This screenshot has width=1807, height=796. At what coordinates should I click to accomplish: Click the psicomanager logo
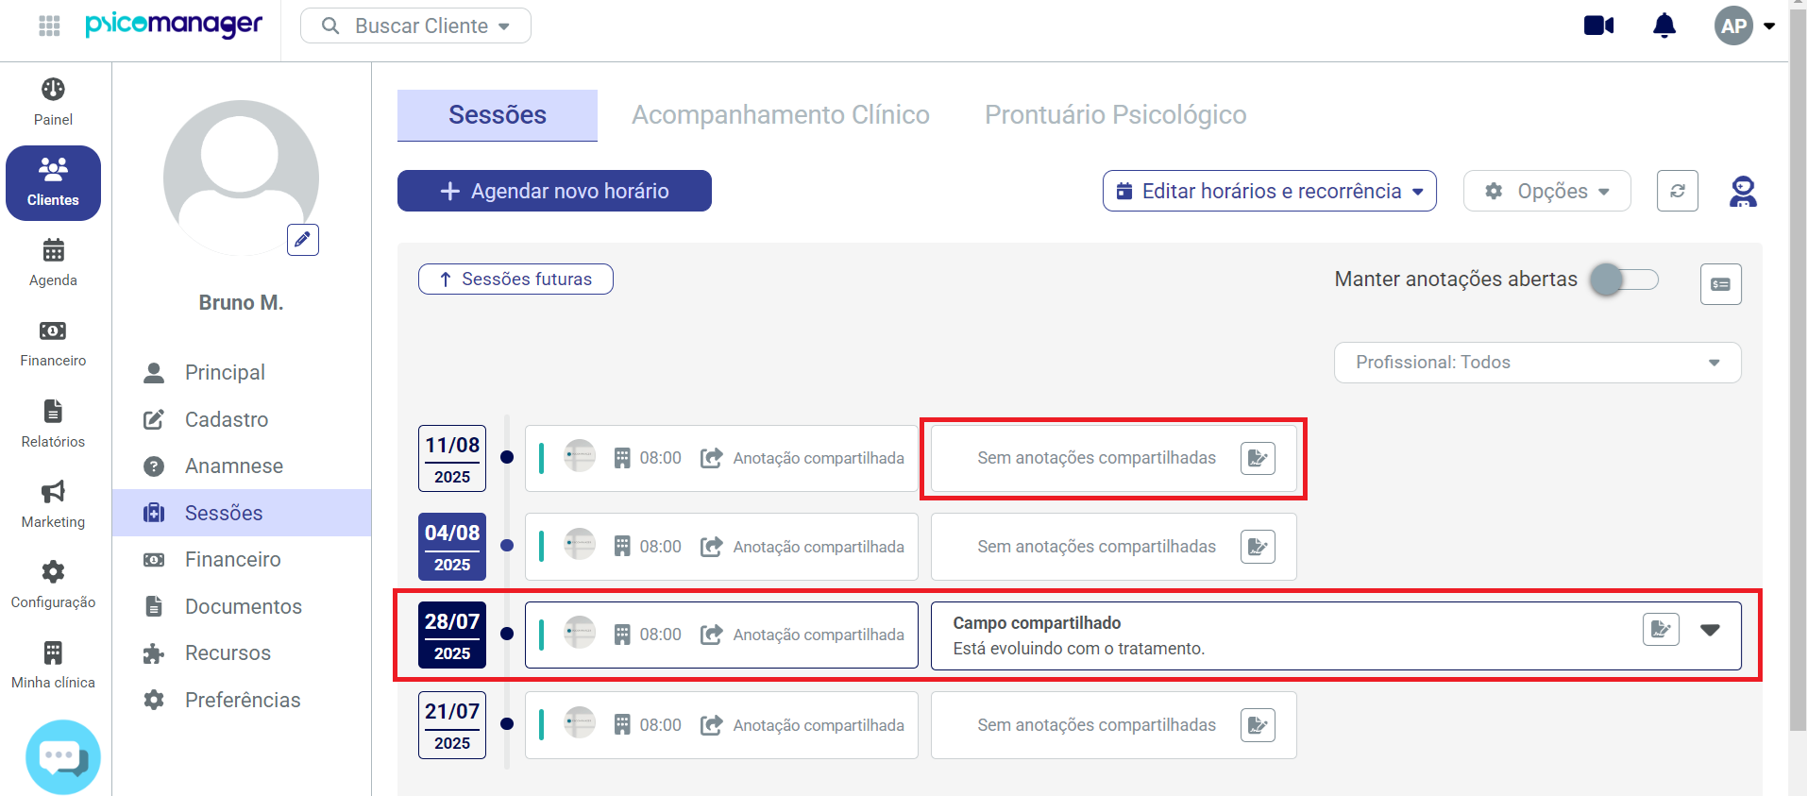[x=174, y=25]
